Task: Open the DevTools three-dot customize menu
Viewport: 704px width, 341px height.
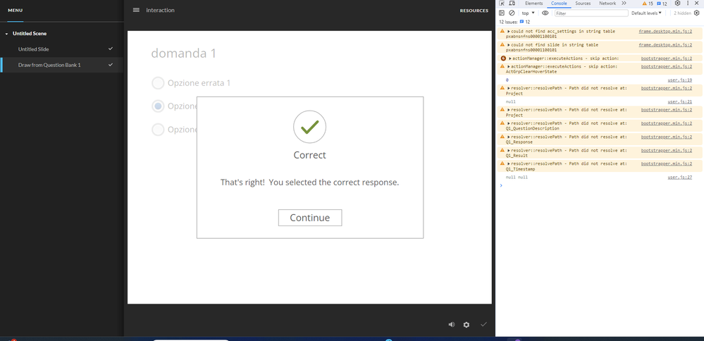Action: point(687,3)
